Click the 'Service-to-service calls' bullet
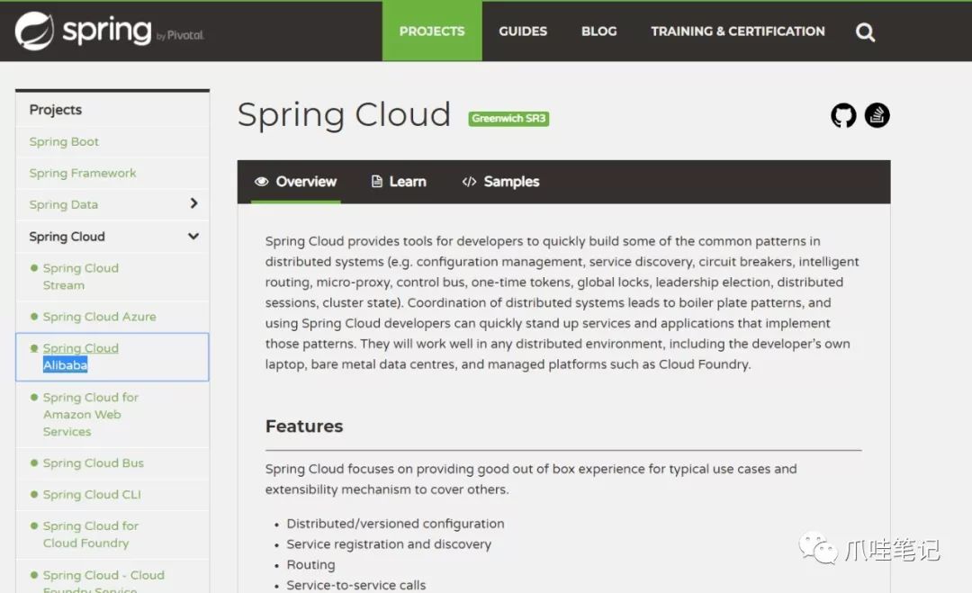This screenshot has width=972, height=593. pyautogui.click(x=355, y=585)
